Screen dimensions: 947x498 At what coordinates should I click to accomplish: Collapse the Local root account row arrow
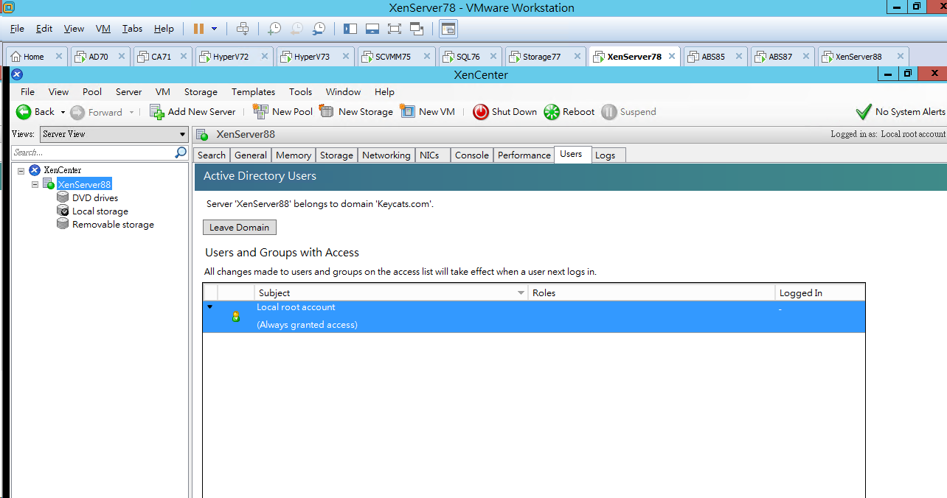point(210,307)
